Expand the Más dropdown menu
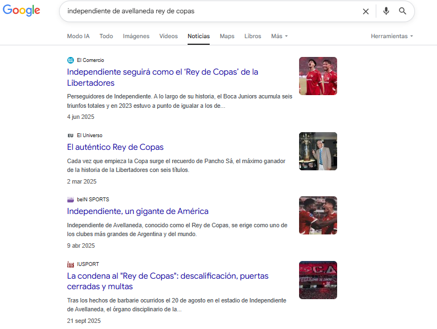Viewport: 437px width, 329px height. [x=279, y=36]
